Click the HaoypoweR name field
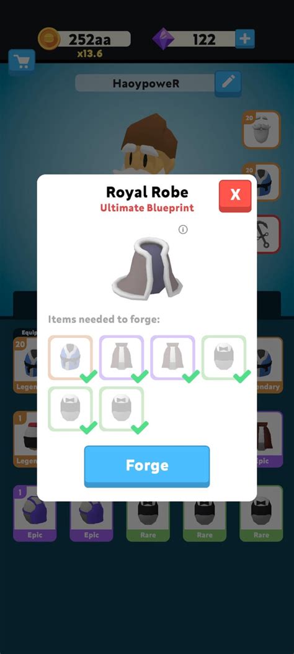 (145, 83)
